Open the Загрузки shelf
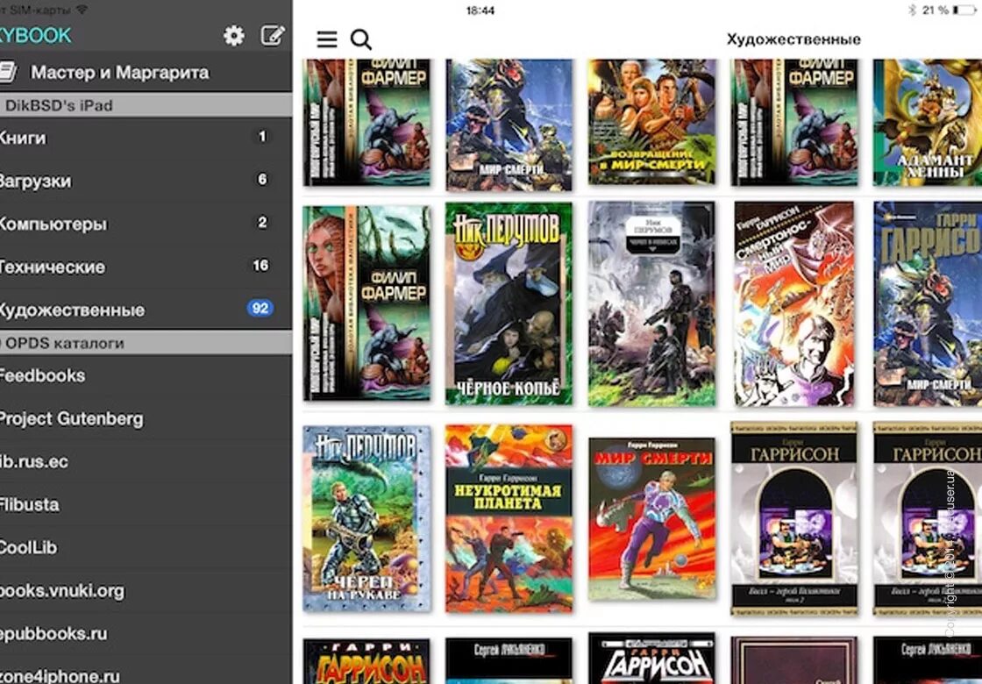The height and width of the screenshot is (684, 982). 146,181
